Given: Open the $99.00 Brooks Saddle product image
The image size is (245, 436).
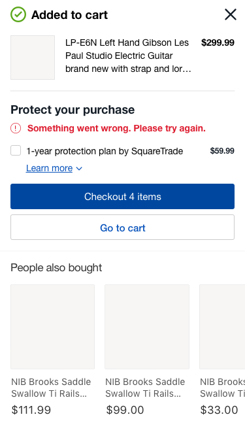Looking at the screenshot, I should click(147, 327).
